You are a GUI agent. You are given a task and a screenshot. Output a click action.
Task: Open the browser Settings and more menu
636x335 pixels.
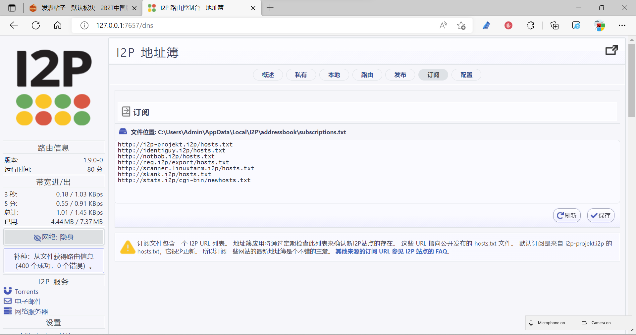tap(622, 26)
